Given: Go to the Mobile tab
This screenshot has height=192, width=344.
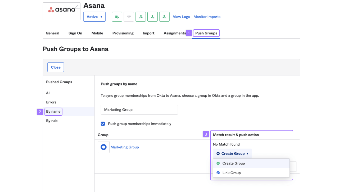Looking at the screenshot, I should pos(97,33).
